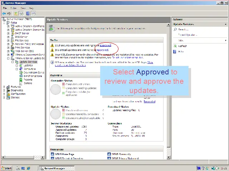Screen dimensions: 229x171
Task: Click the DHCP Server role icon
Action: 13,33
